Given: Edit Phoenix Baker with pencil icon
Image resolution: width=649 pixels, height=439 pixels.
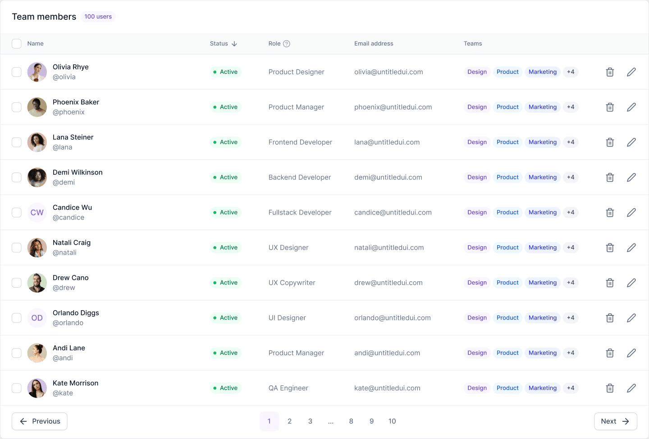Looking at the screenshot, I should click(x=631, y=107).
